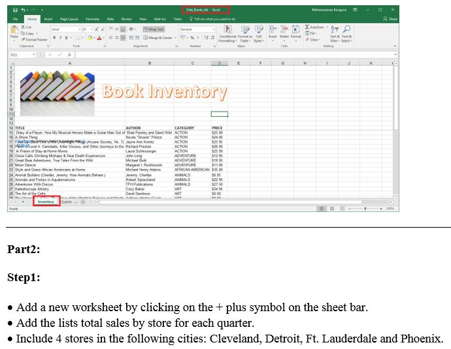
Task: Click the Percent Style icon
Action: pos(192,38)
